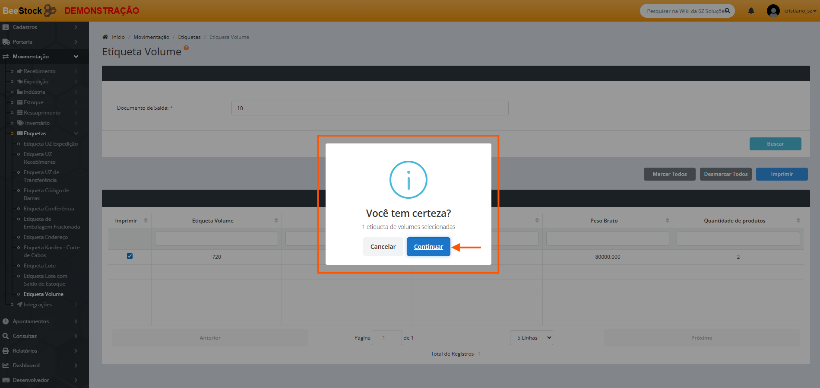
Task: Cancel the confirmation dialog
Action: click(383, 247)
